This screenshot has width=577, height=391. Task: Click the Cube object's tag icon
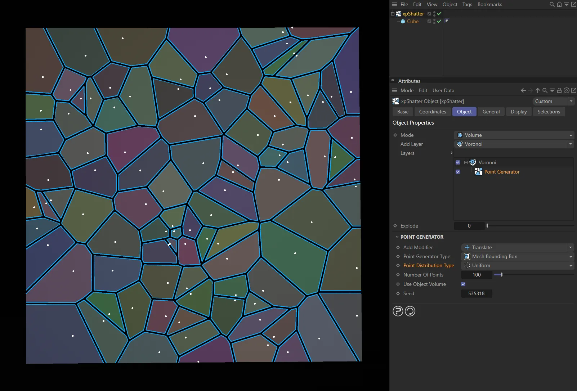coord(447,21)
